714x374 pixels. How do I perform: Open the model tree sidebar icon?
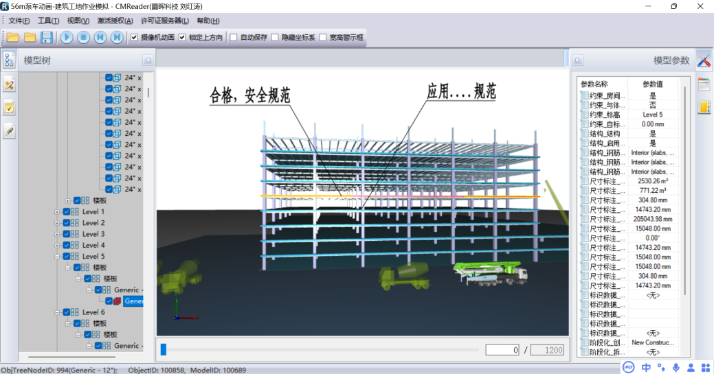9,60
